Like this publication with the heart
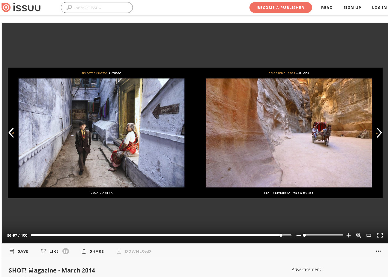The width and height of the screenshot is (388, 277). tap(43, 251)
